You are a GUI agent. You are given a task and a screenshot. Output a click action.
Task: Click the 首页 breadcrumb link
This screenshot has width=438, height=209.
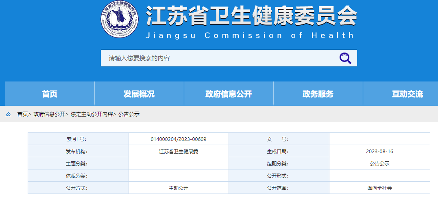(22, 114)
